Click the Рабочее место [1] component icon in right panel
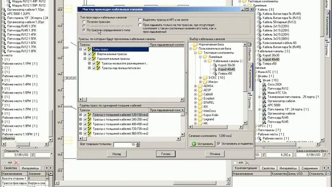The image size is (332, 187). (259, 139)
